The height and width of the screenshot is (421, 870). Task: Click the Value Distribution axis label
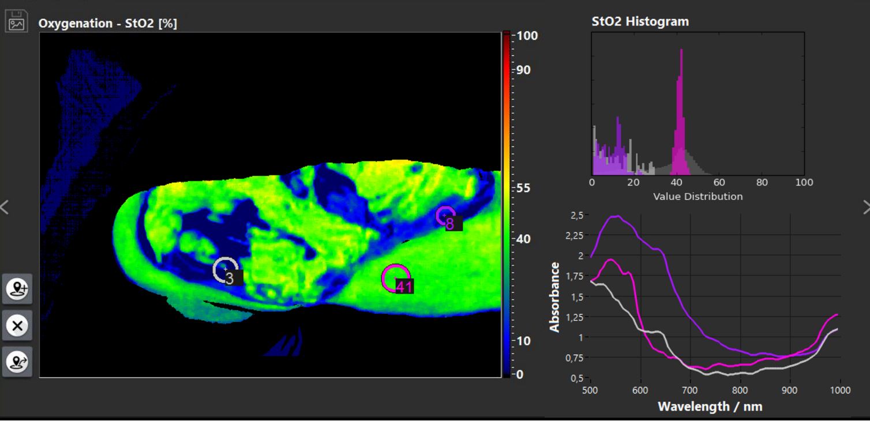pyautogui.click(x=698, y=197)
